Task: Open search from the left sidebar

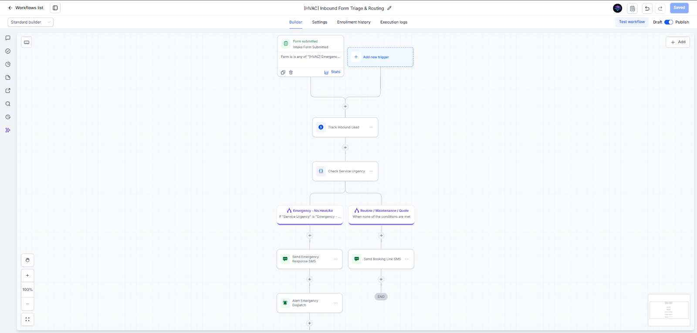Action: click(x=8, y=104)
